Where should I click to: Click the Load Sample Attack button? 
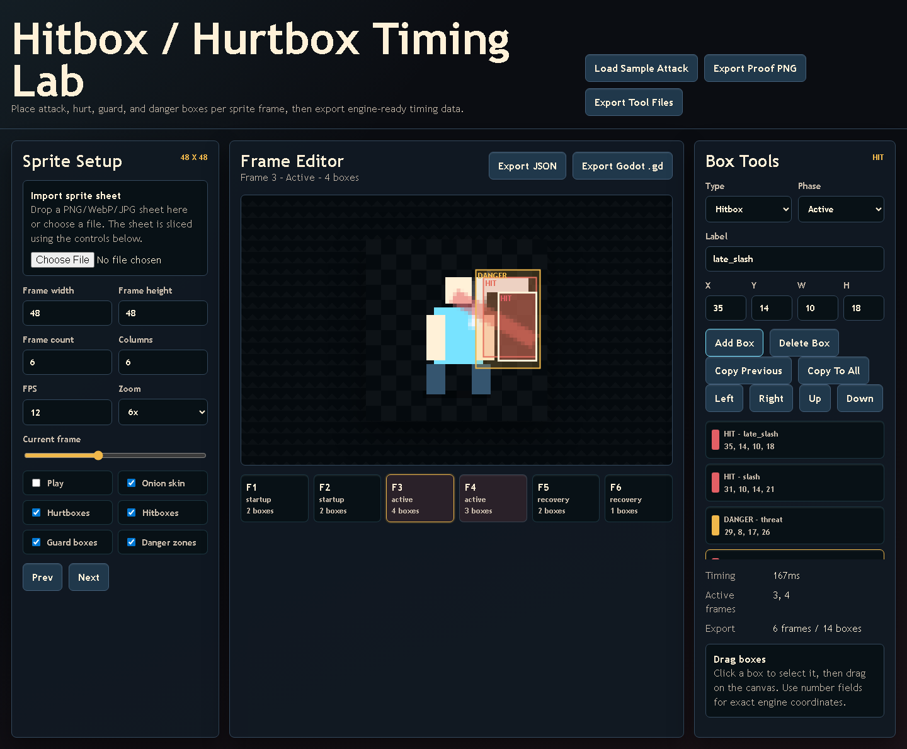[x=641, y=68]
